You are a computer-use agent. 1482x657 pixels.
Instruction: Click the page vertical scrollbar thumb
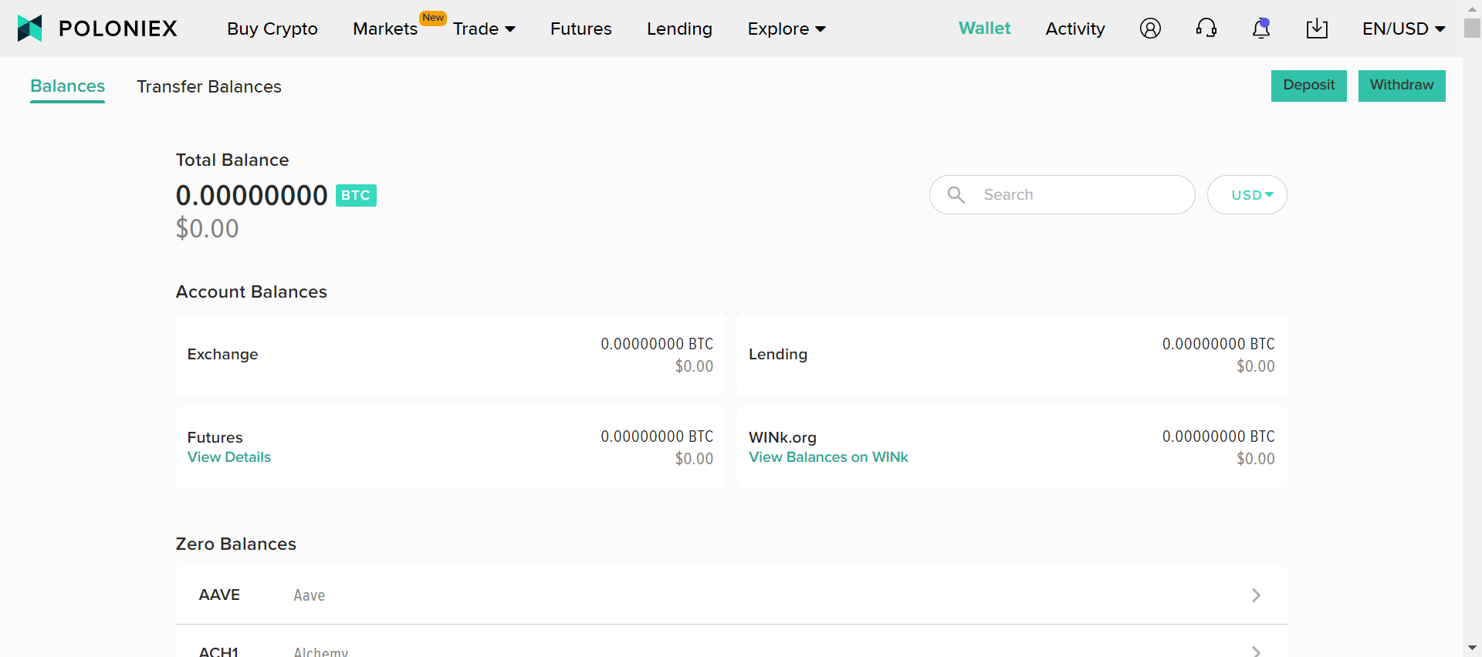tap(1472, 27)
